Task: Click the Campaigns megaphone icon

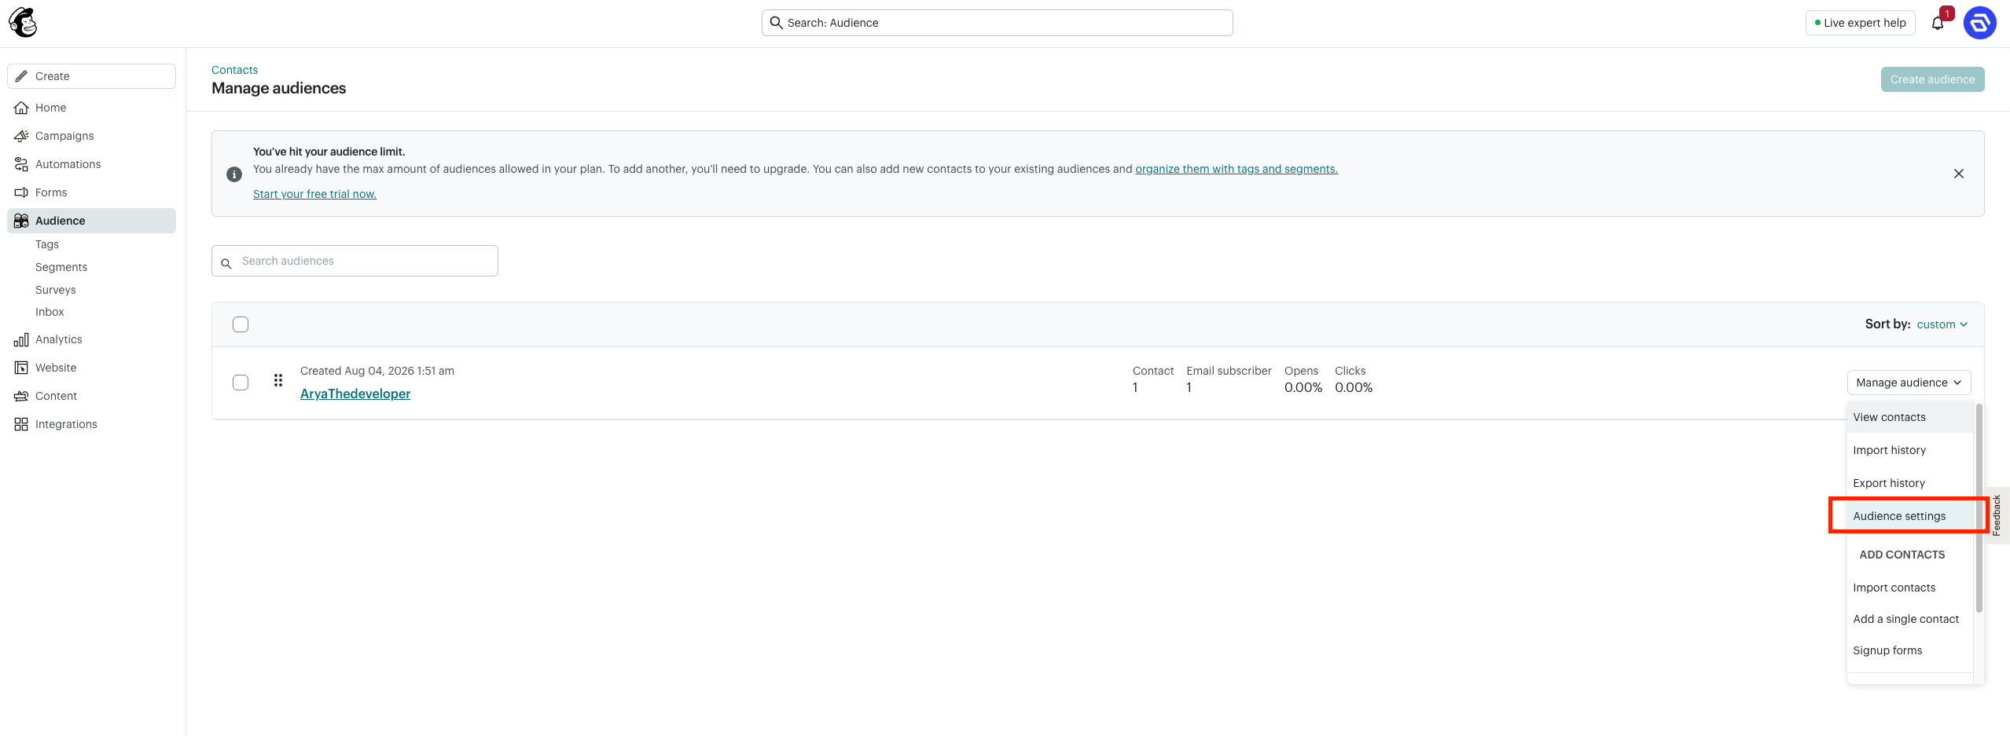Action: tap(21, 136)
